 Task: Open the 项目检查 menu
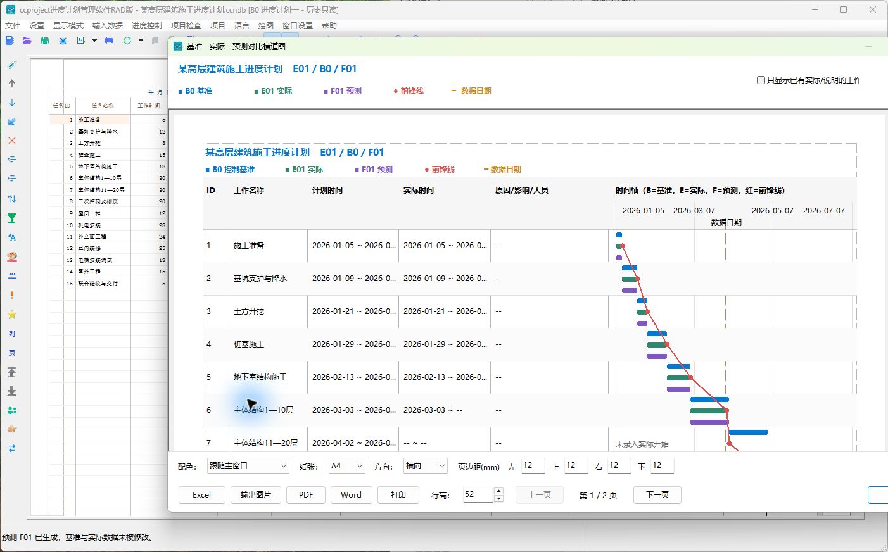pos(186,25)
